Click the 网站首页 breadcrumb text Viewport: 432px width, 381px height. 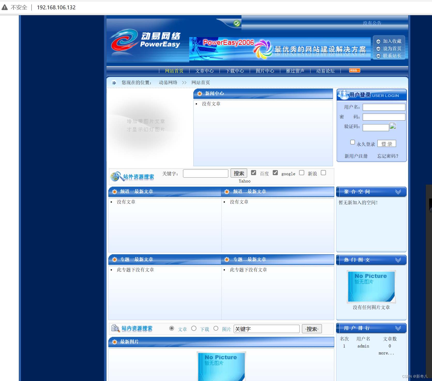tap(201, 83)
